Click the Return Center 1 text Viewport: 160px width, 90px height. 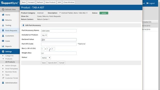pos(43,19)
